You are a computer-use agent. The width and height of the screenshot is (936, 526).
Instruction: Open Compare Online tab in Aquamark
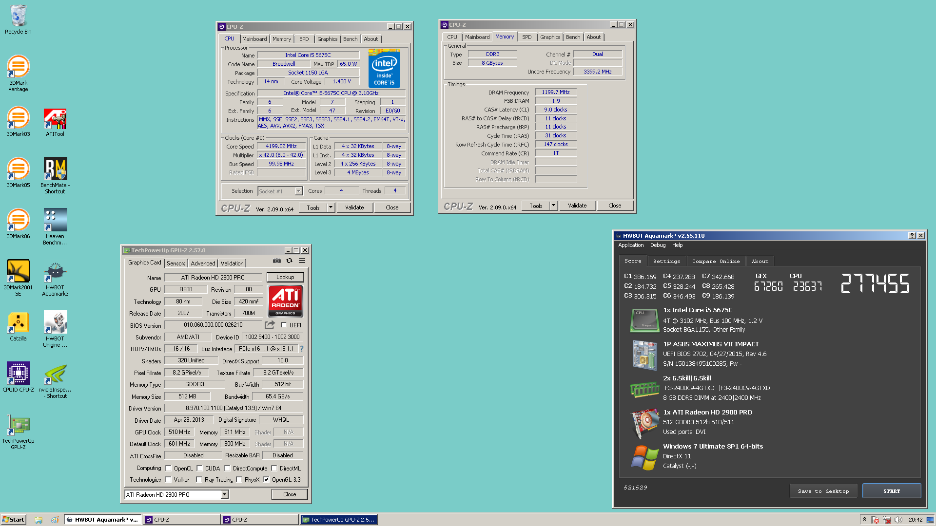[x=716, y=262]
